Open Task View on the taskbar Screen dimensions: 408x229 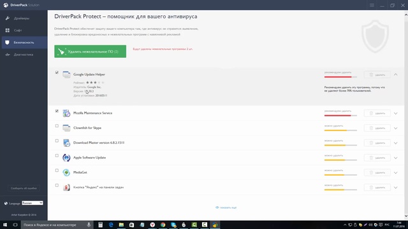point(15,225)
